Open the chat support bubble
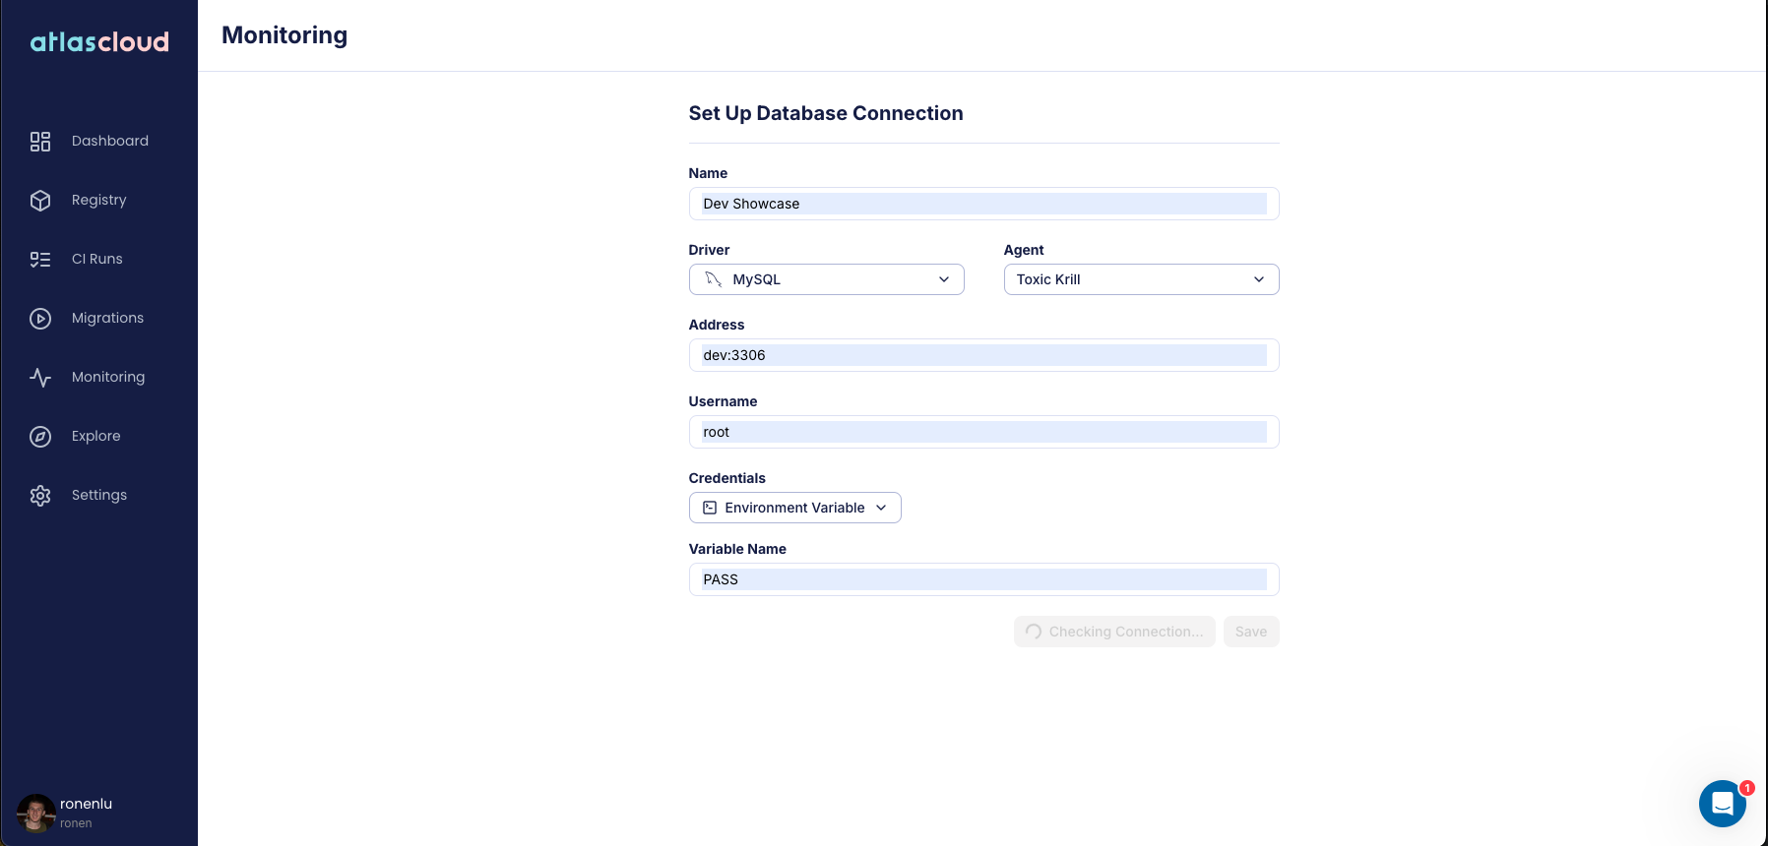 click(x=1723, y=804)
